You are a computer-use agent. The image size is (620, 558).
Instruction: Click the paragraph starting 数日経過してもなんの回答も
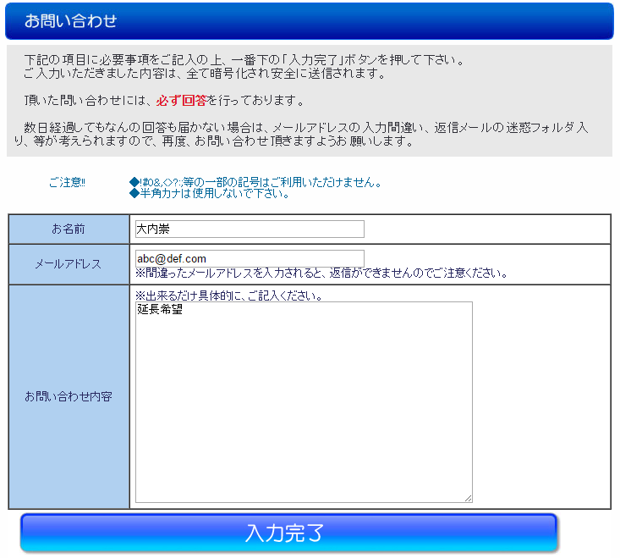301,134
